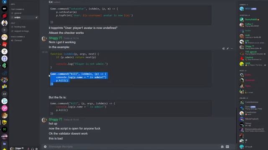Click 'Ok the validator doesnt work' message

tap(68, 133)
